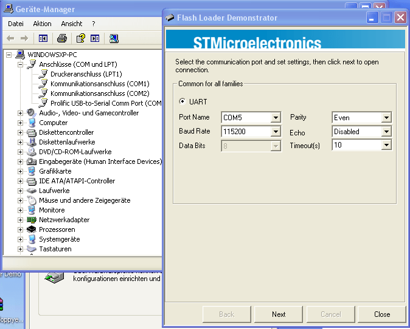
Task: Click the Close button in Flash Loader
Action: pyautogui.click(x=382, y=314)
